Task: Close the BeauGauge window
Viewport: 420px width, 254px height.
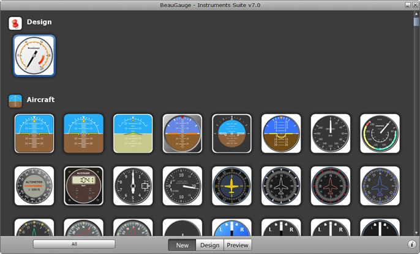Action: point(415,5)
